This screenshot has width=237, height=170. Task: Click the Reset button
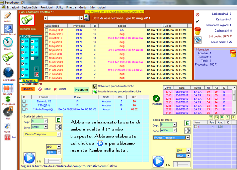click(x=44, y=89)
